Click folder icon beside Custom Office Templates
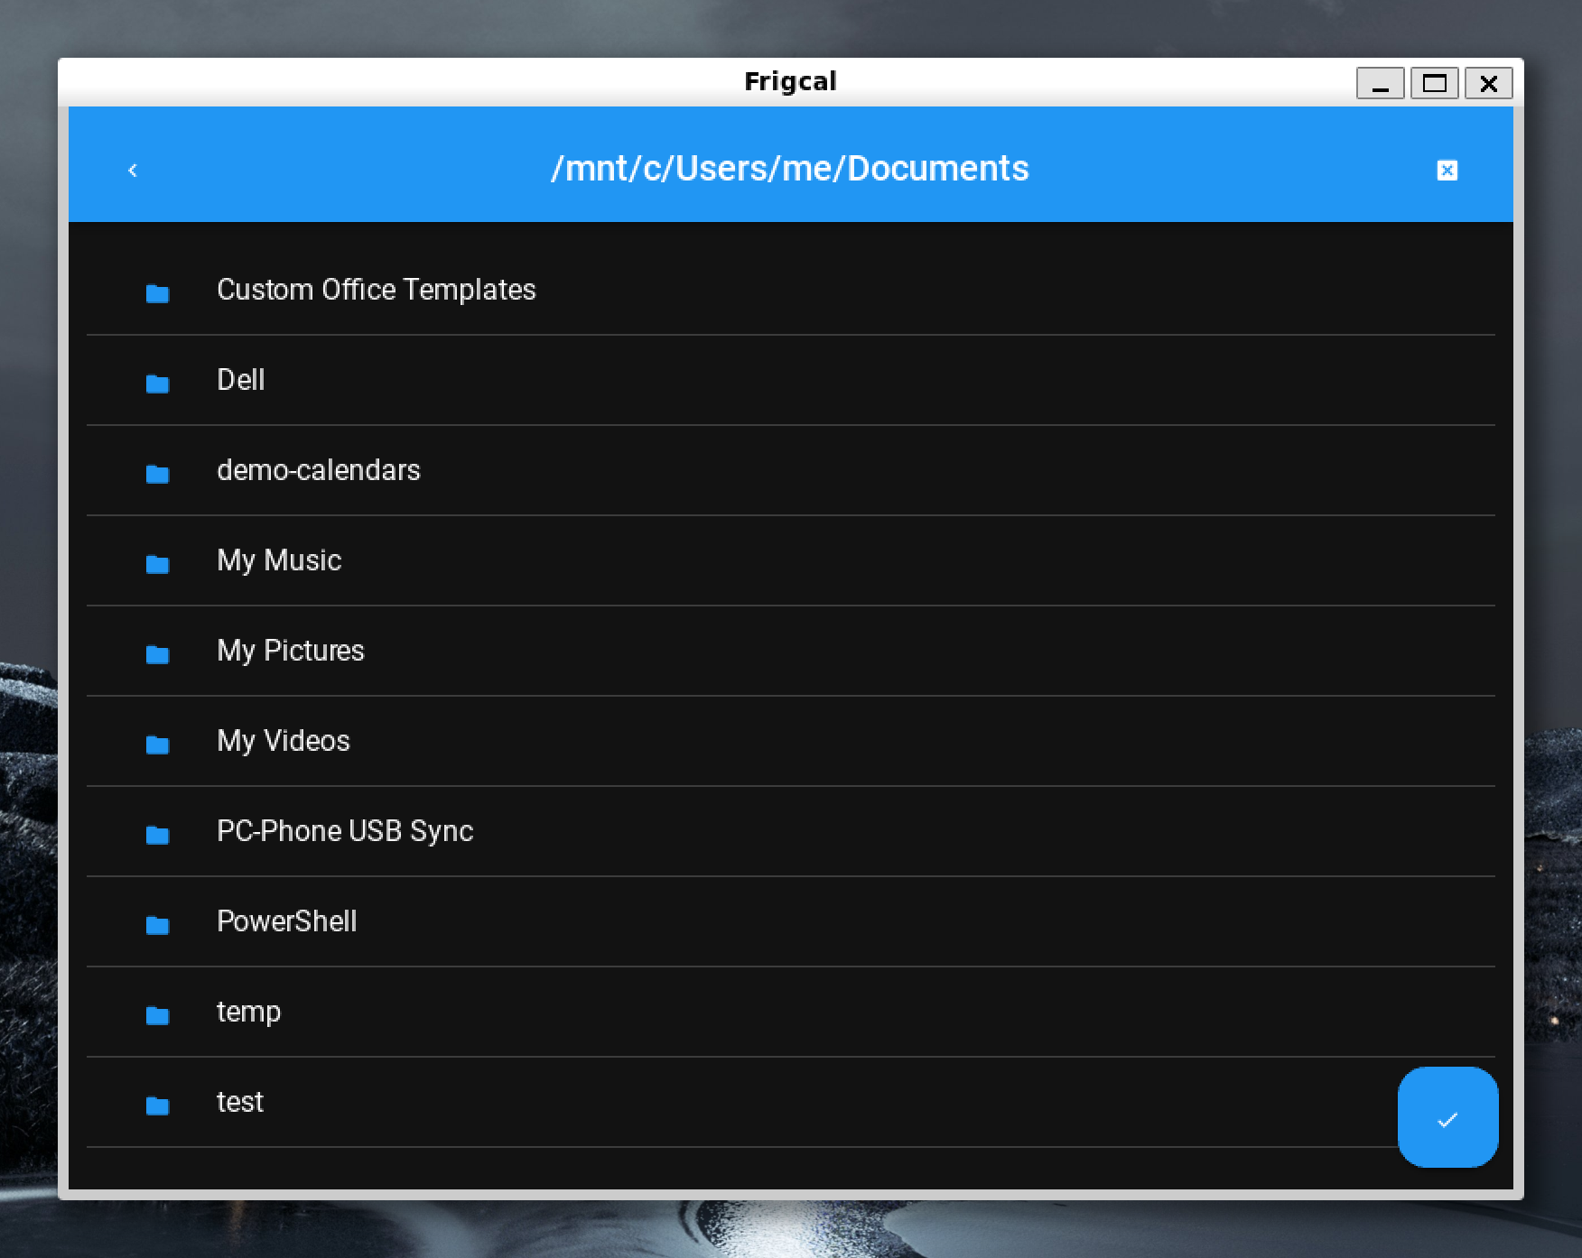1582x1258 pixels. 157,292
